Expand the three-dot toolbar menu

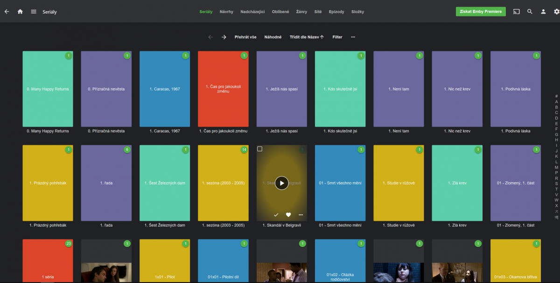pos(353,37)
